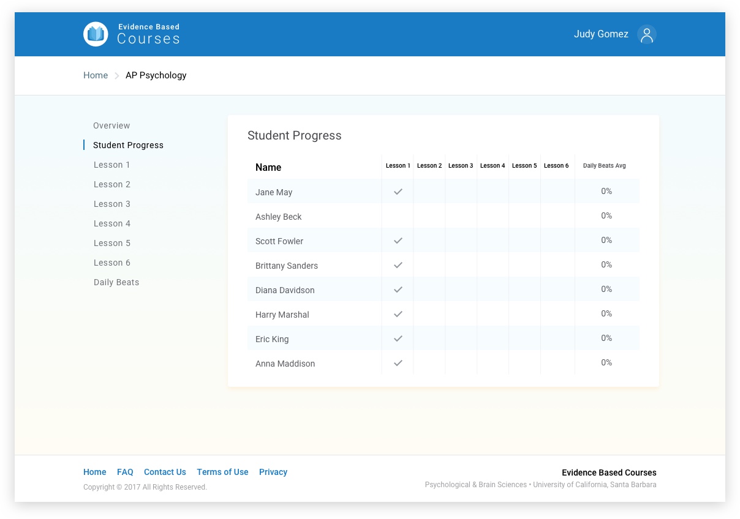Click Harry Marshal's 0% Daily Beats value

606,313
